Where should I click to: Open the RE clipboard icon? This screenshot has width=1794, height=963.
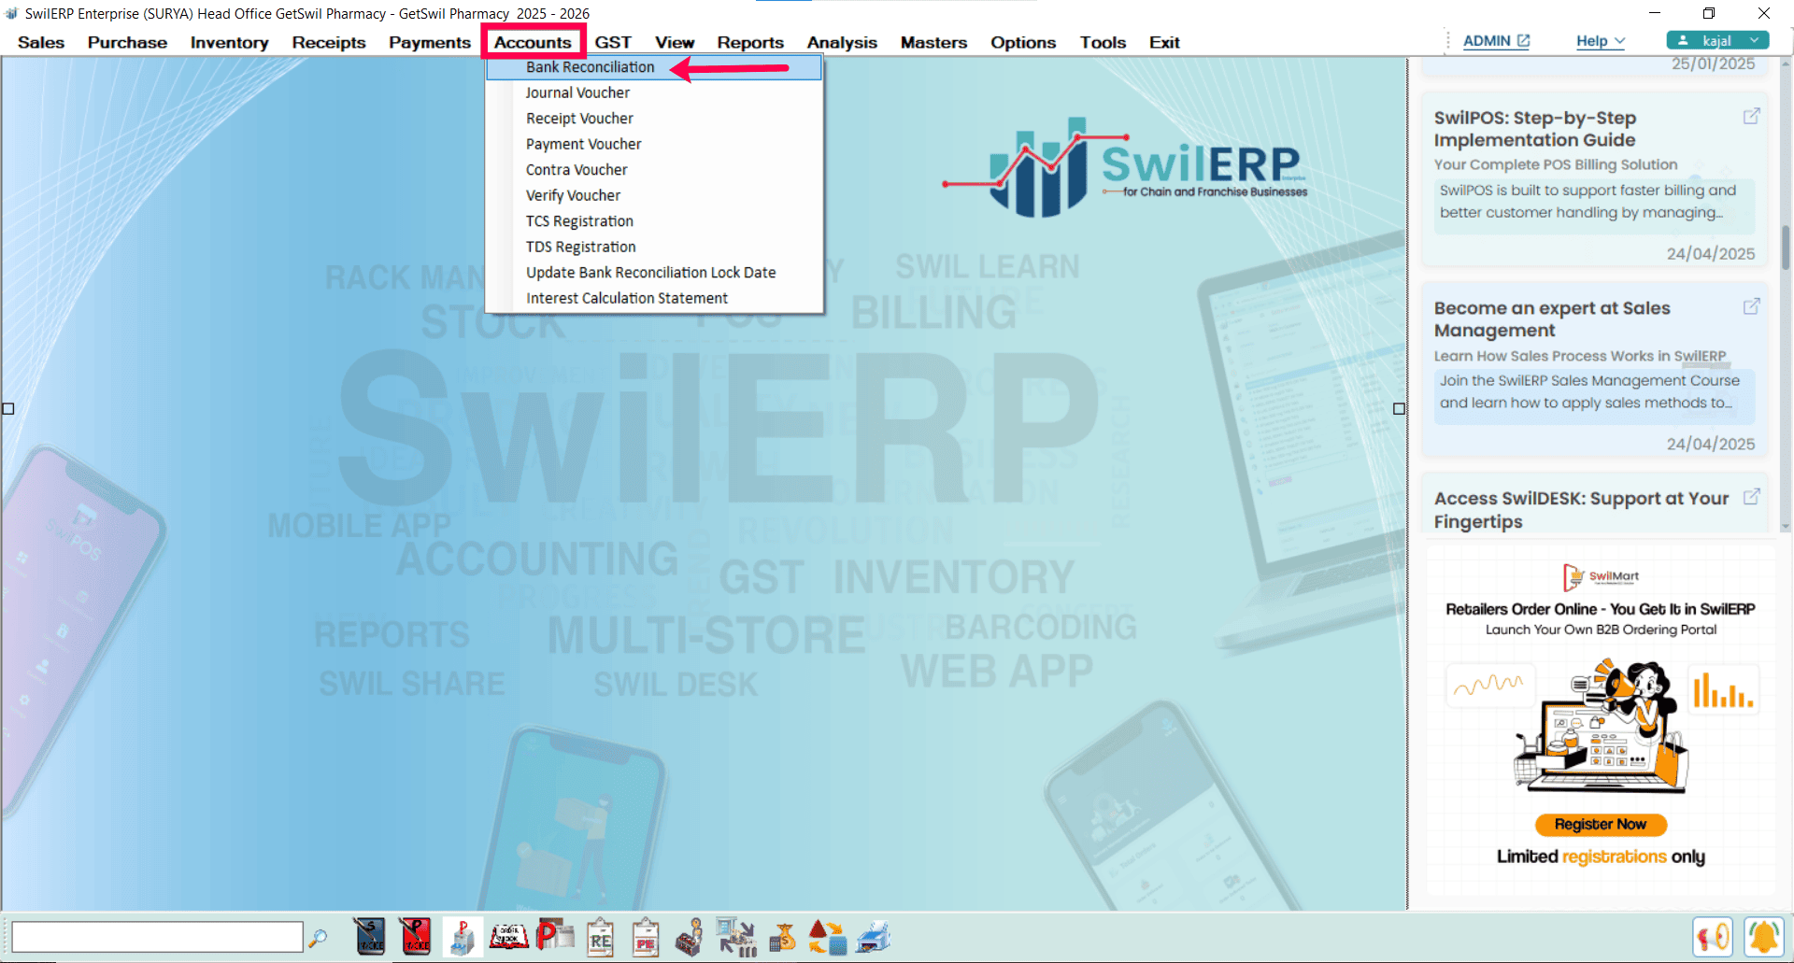coord(600,938)
